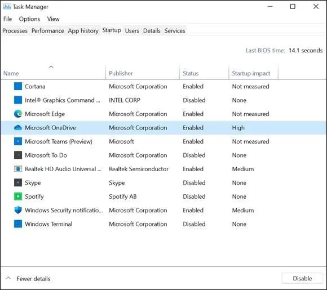Click Enabled status in Cortana row
Viewport: 327px width, 290px height.
coord(193,86)
